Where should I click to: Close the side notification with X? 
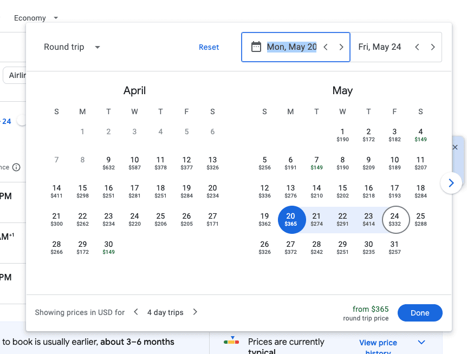coord(455,147)
